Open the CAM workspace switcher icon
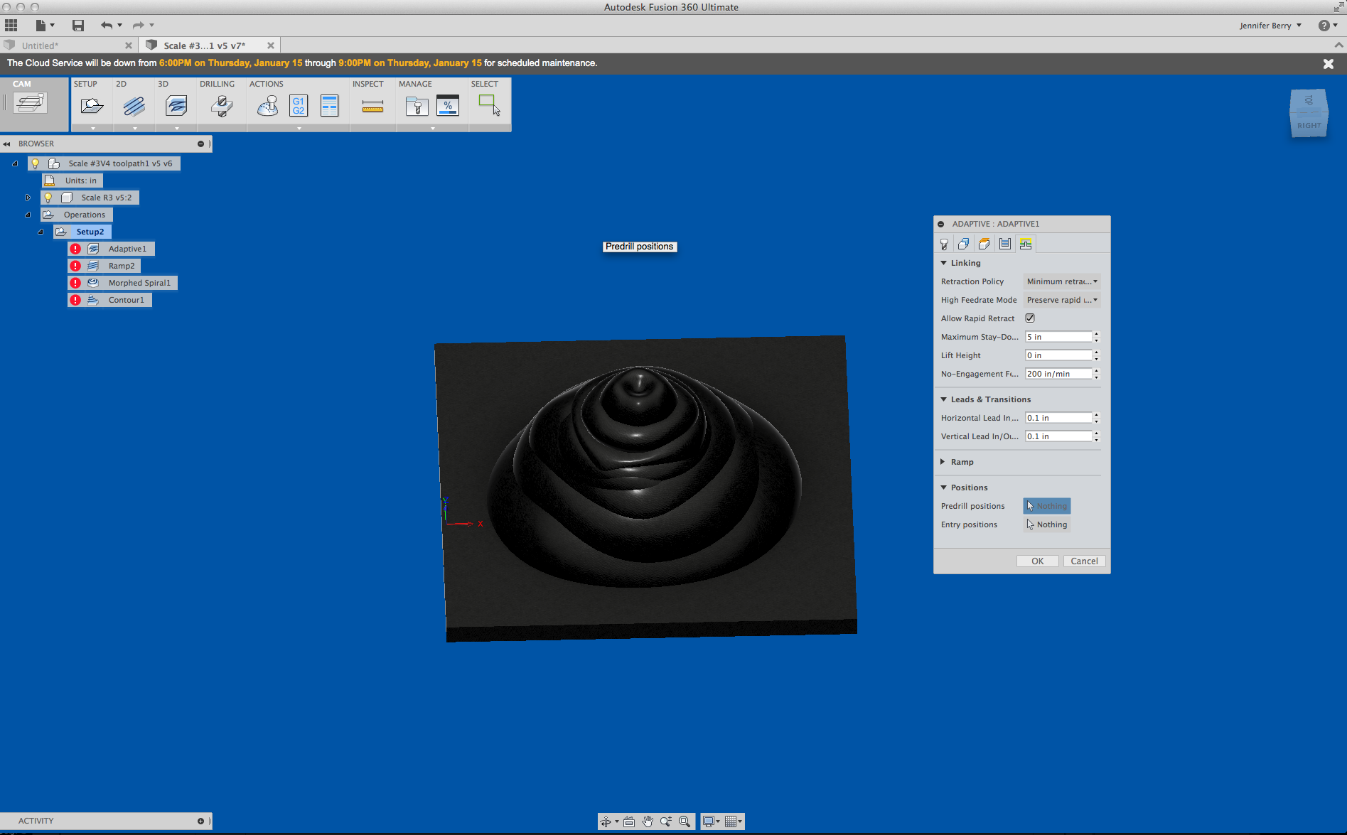The image size is (1347, 835). pyautogui.click(x=31, y=104)
